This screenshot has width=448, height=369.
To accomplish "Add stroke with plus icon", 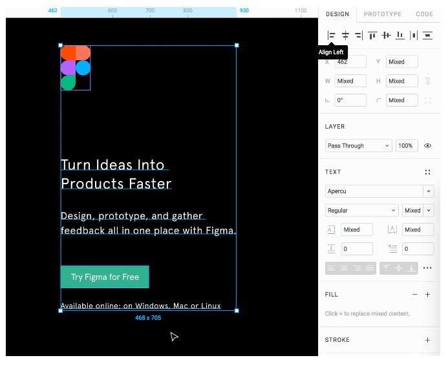I will (427, 340).
